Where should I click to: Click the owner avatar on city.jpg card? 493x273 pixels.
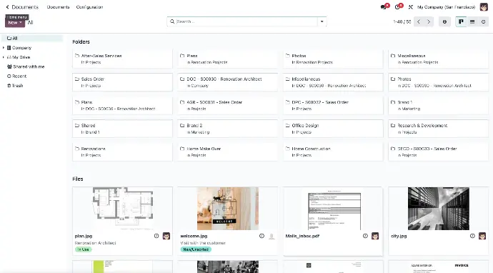pyautogui.click(x=482, y=236)
